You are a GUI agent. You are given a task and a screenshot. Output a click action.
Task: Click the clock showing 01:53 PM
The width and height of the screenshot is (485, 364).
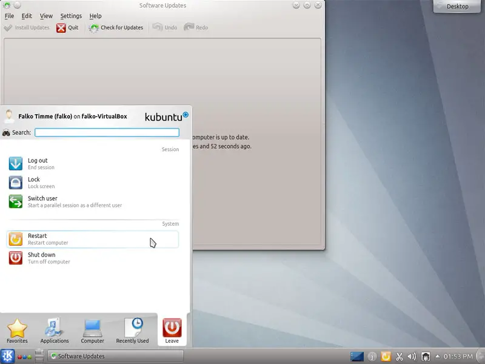pos(458,357)
